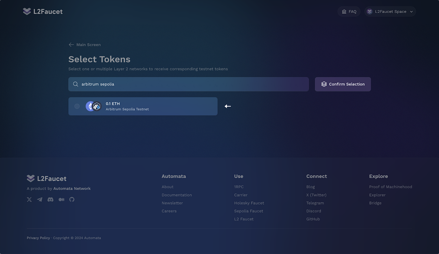Open the Blog link under Connect

click(310, 187)
